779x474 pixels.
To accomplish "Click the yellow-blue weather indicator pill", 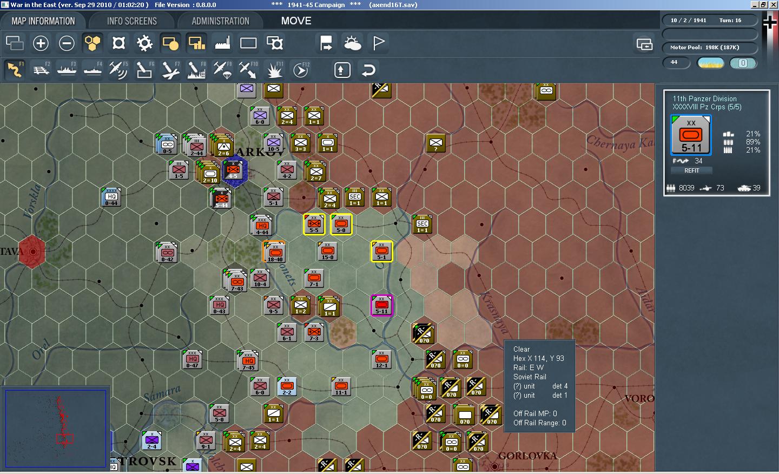I will 711,63.
